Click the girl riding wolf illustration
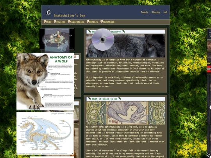 [57, 40]
